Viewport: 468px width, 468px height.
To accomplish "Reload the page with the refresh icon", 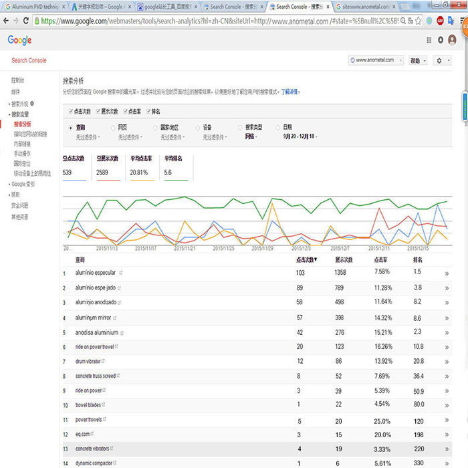I will click(30, 21).
